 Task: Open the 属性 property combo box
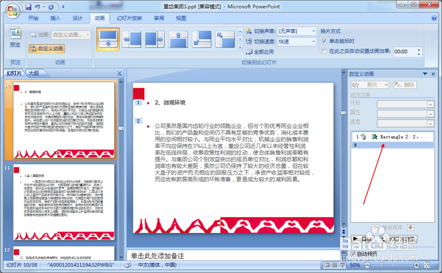point(406,114)
